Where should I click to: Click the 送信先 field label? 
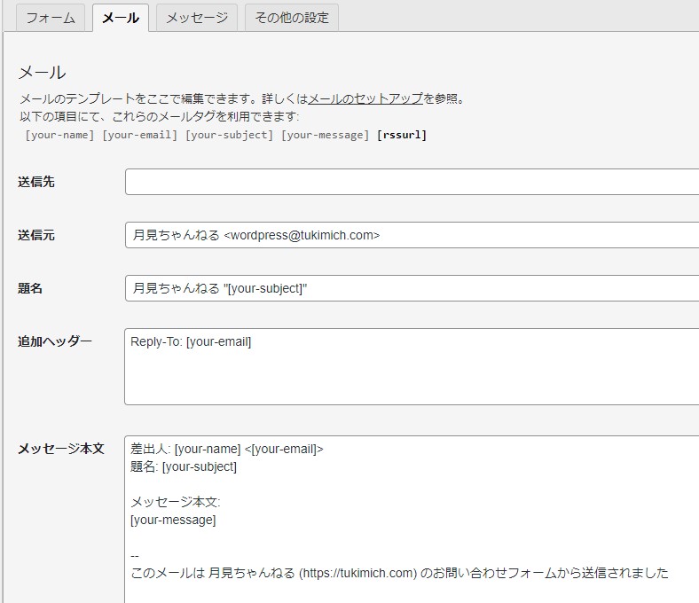click(x=36, y=182)
